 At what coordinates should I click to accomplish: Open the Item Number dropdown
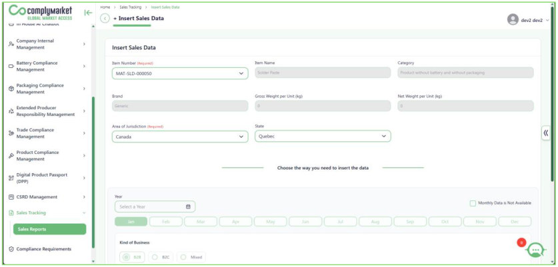180,74
